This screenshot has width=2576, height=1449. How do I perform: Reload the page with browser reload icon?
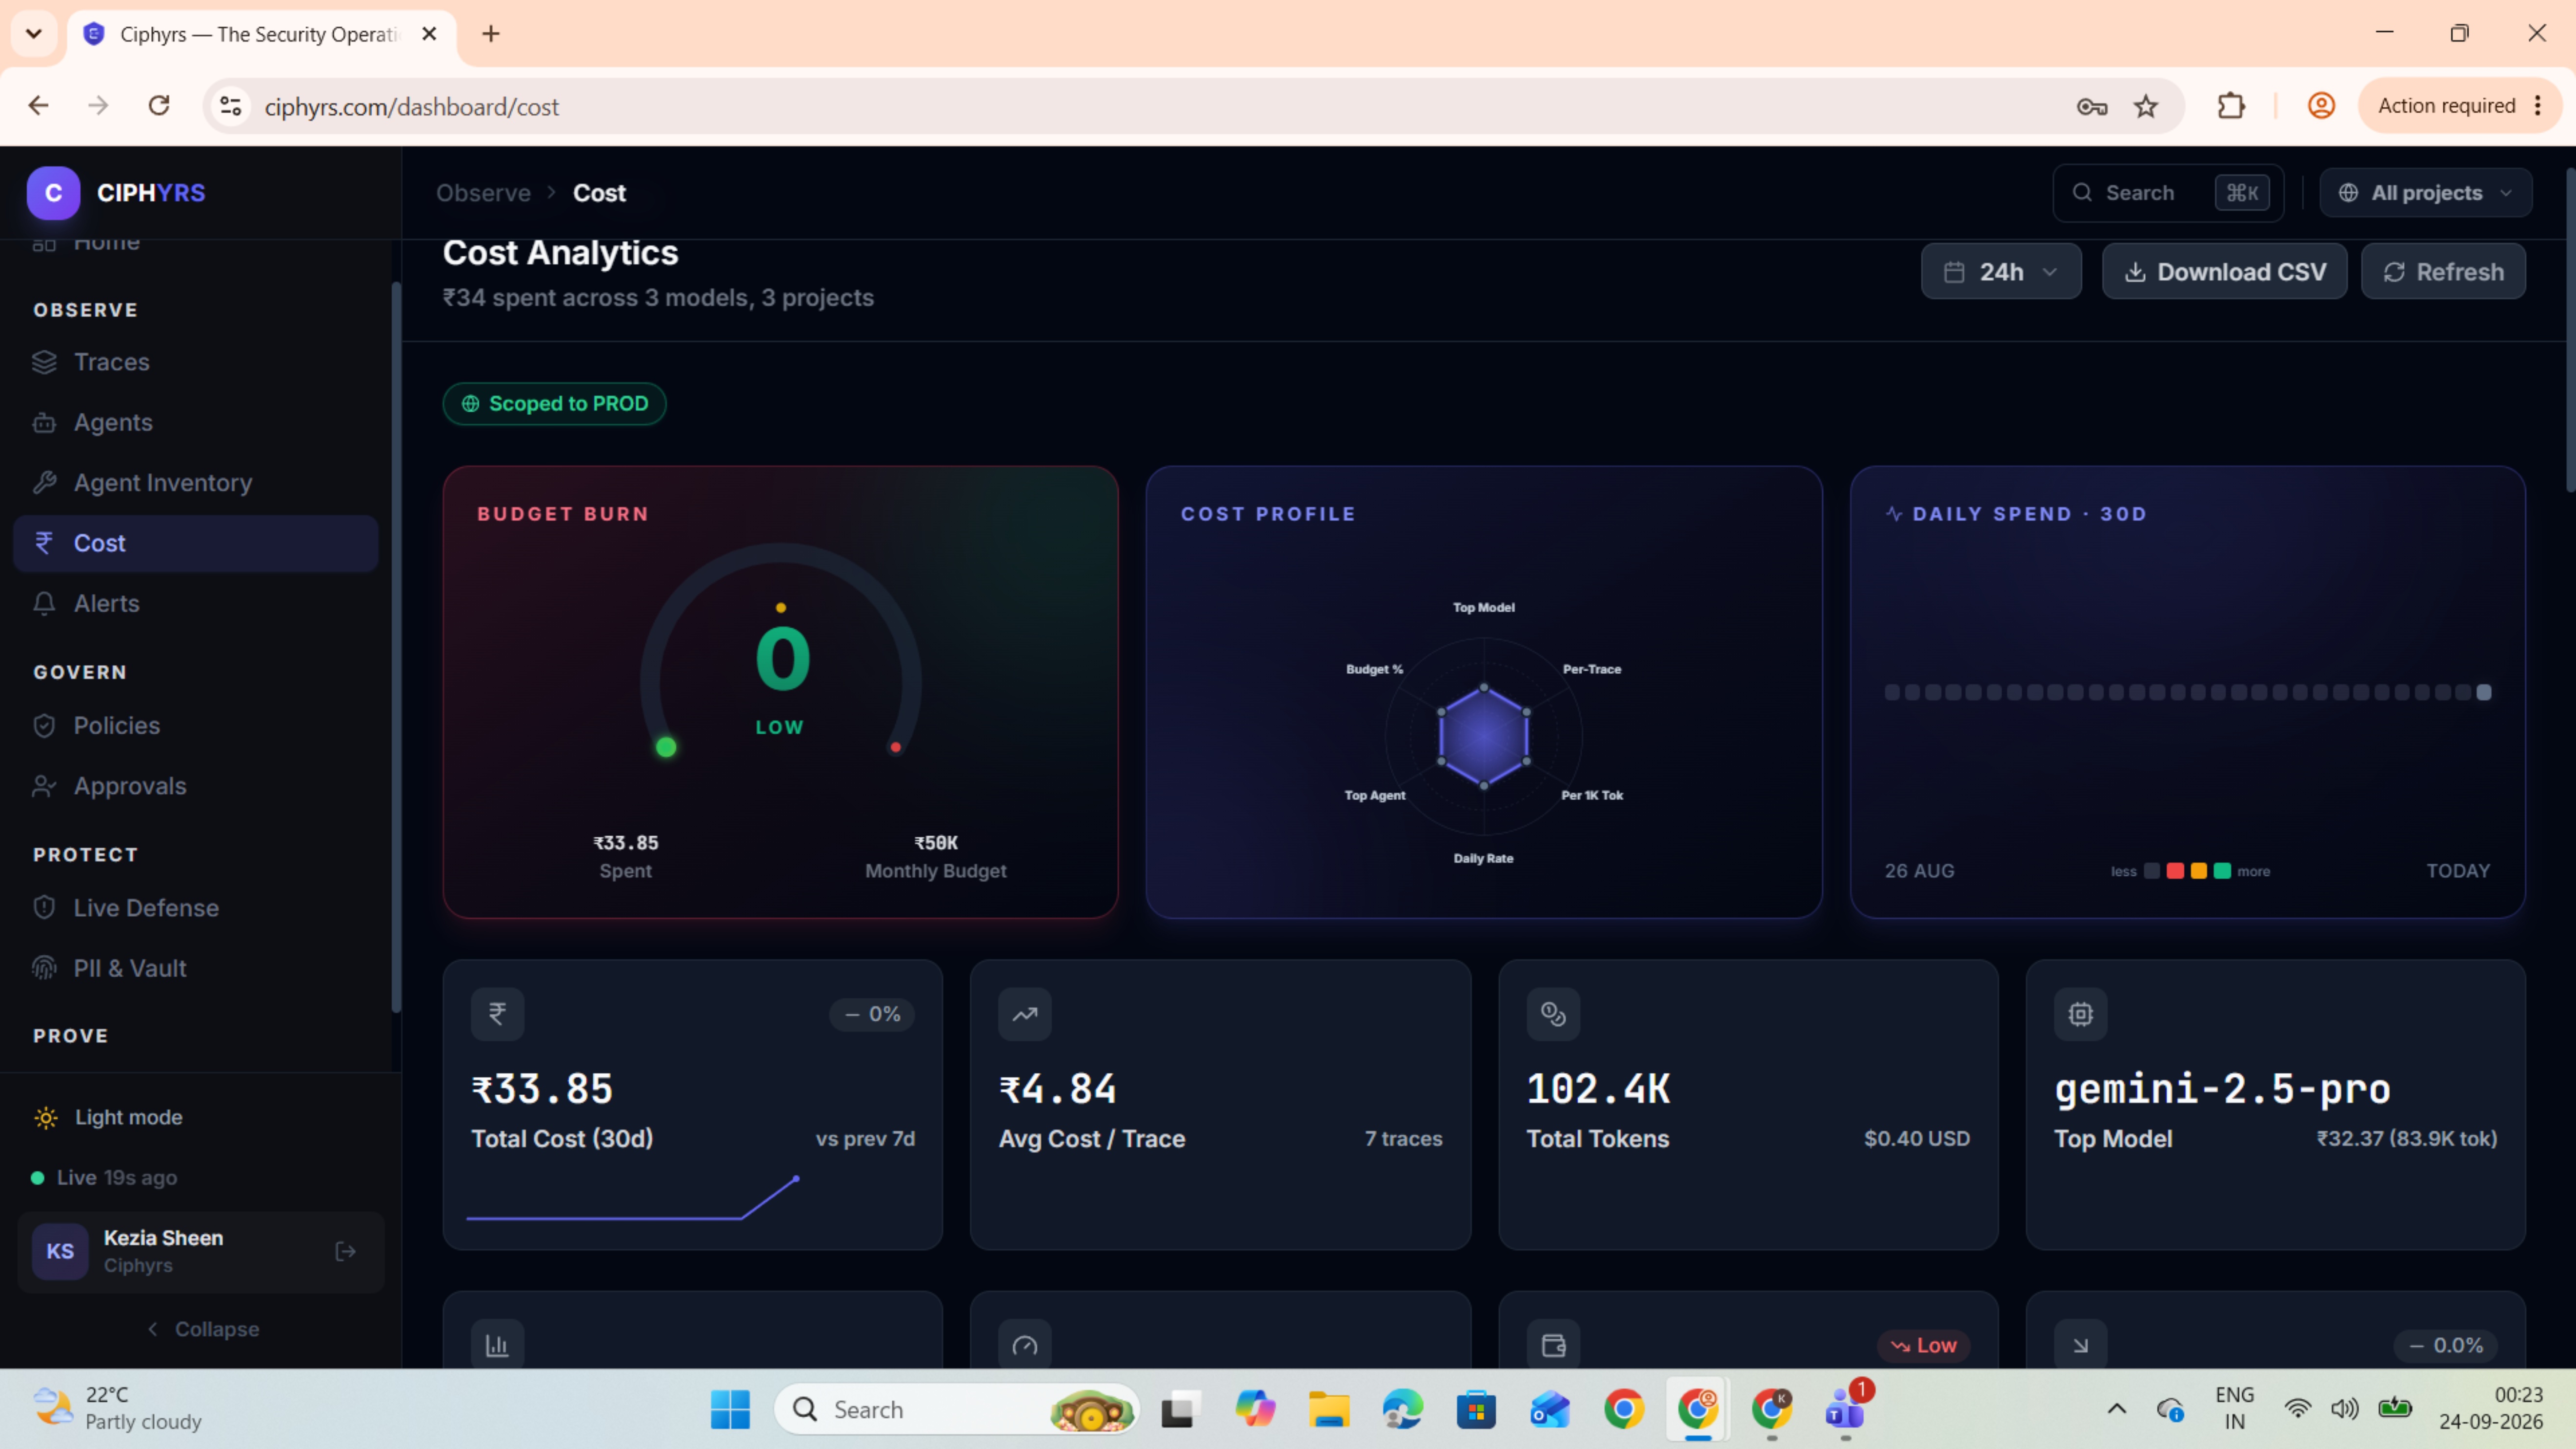(159, 106)
